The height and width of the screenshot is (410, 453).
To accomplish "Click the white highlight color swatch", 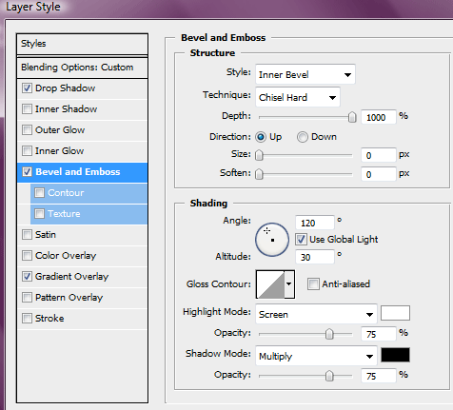I will pyautogui.click(x=395, y=313).
